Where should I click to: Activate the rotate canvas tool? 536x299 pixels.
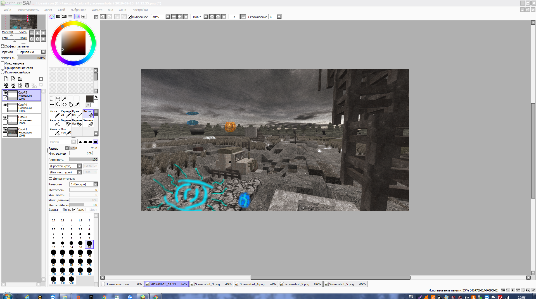tap(65, 105)
